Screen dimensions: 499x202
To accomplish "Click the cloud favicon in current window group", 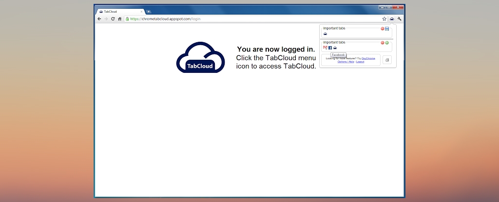I will click(325, 34).
